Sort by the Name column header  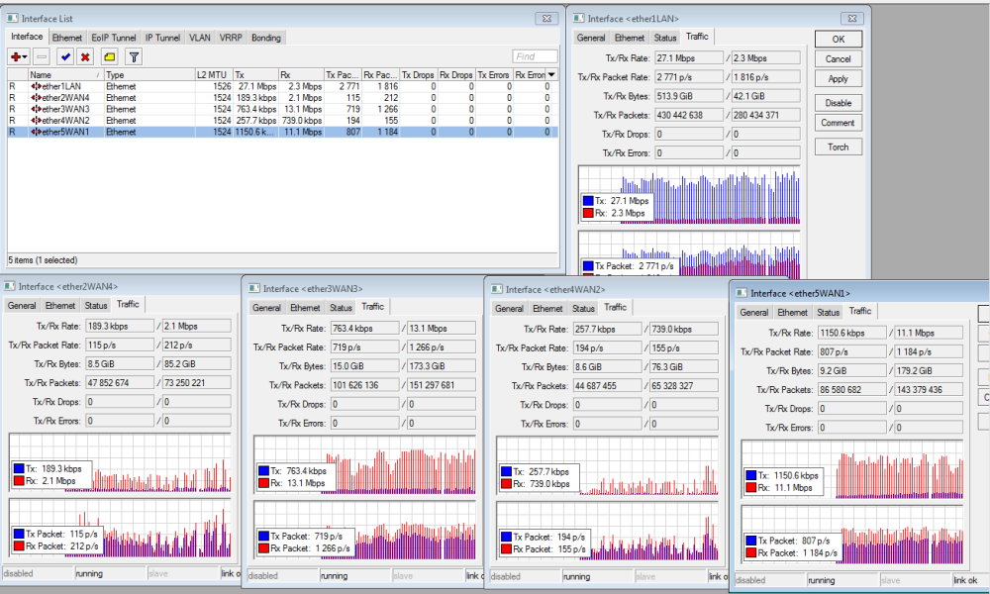point(65,74)
